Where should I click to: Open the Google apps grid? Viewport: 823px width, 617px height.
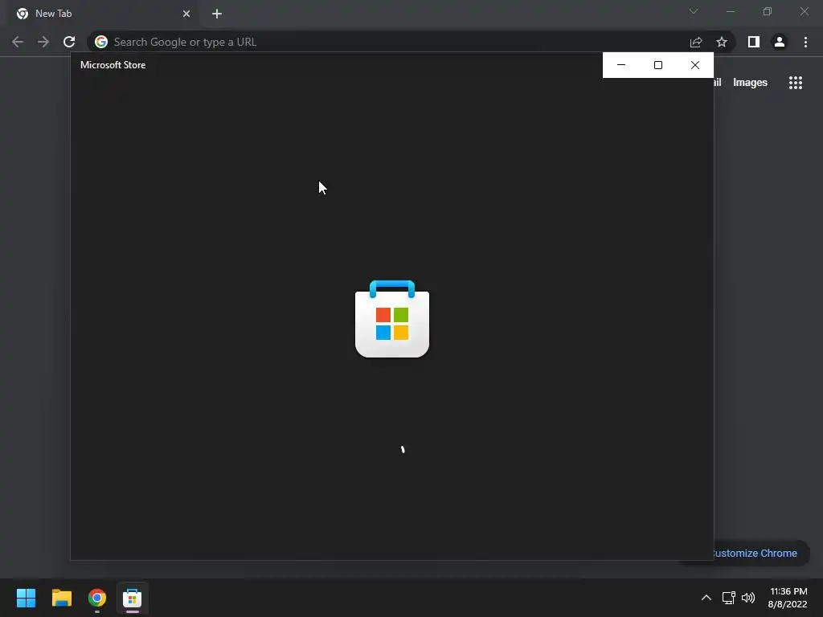(x=796, y=83)
